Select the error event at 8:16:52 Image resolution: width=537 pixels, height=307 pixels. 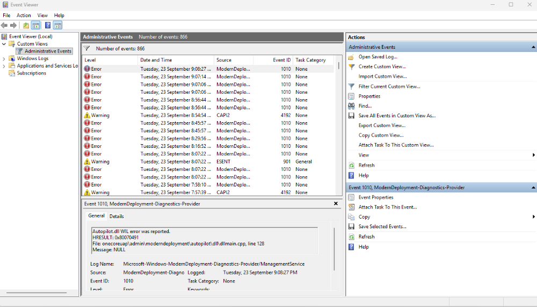[x=208, y=146]
